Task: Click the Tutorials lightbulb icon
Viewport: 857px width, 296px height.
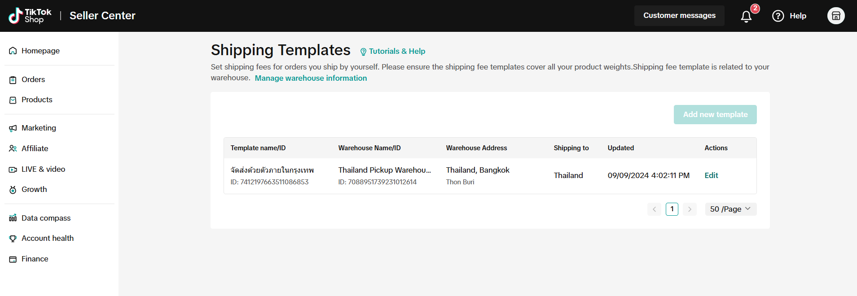Action: click(x=363, y=52)
